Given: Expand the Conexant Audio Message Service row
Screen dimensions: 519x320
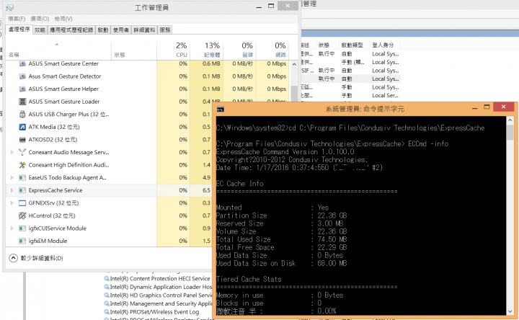Looking at the screenshot, I should click(x=12, y=152).
